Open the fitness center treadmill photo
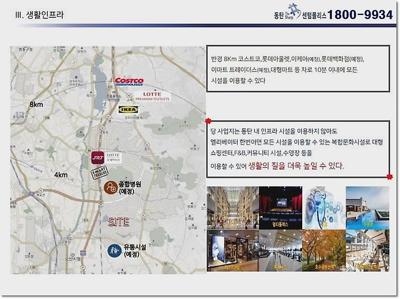This screenshot has width=400, height=299. (x=281, y=251)
